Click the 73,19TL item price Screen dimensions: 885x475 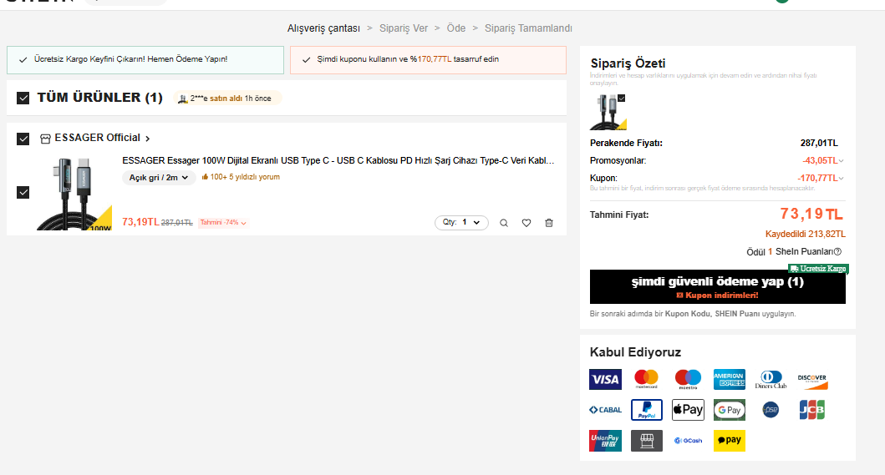[x=140, y=222]
